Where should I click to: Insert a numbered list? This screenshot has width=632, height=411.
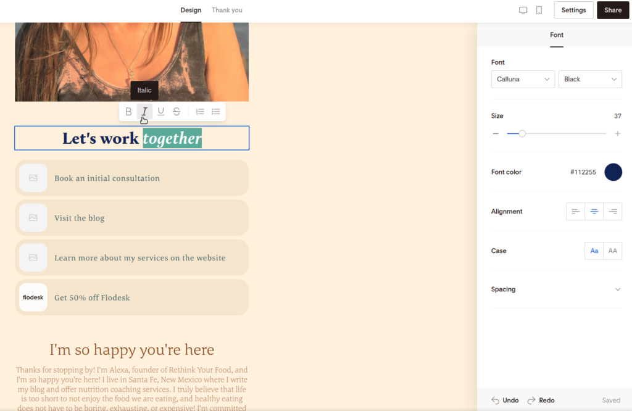click(200, 112)
